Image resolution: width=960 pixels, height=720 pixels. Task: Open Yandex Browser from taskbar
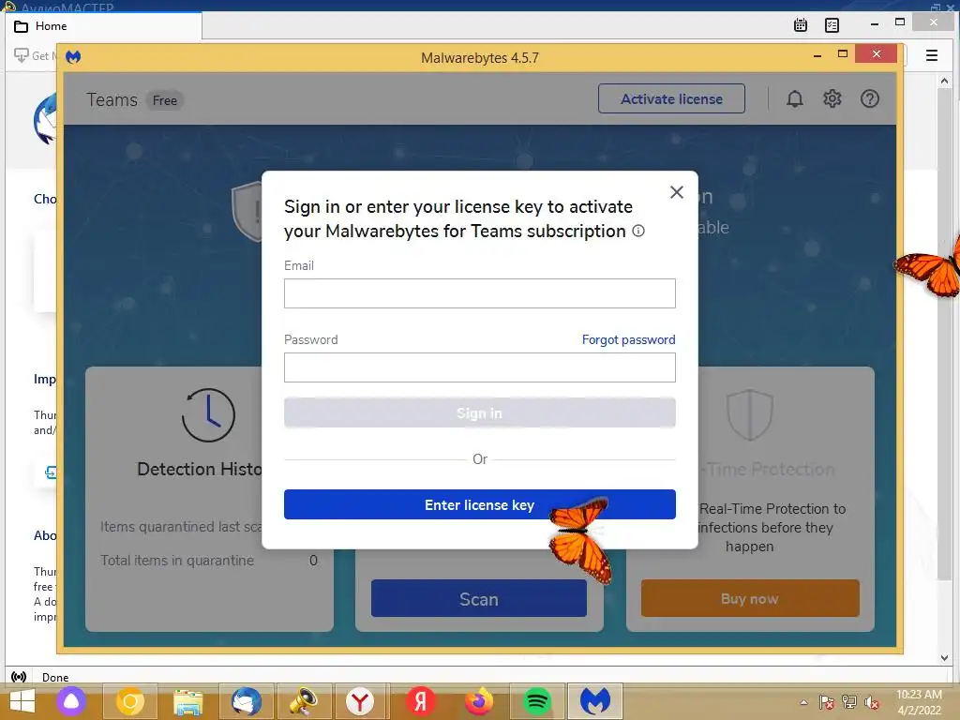tap(360, 701)
